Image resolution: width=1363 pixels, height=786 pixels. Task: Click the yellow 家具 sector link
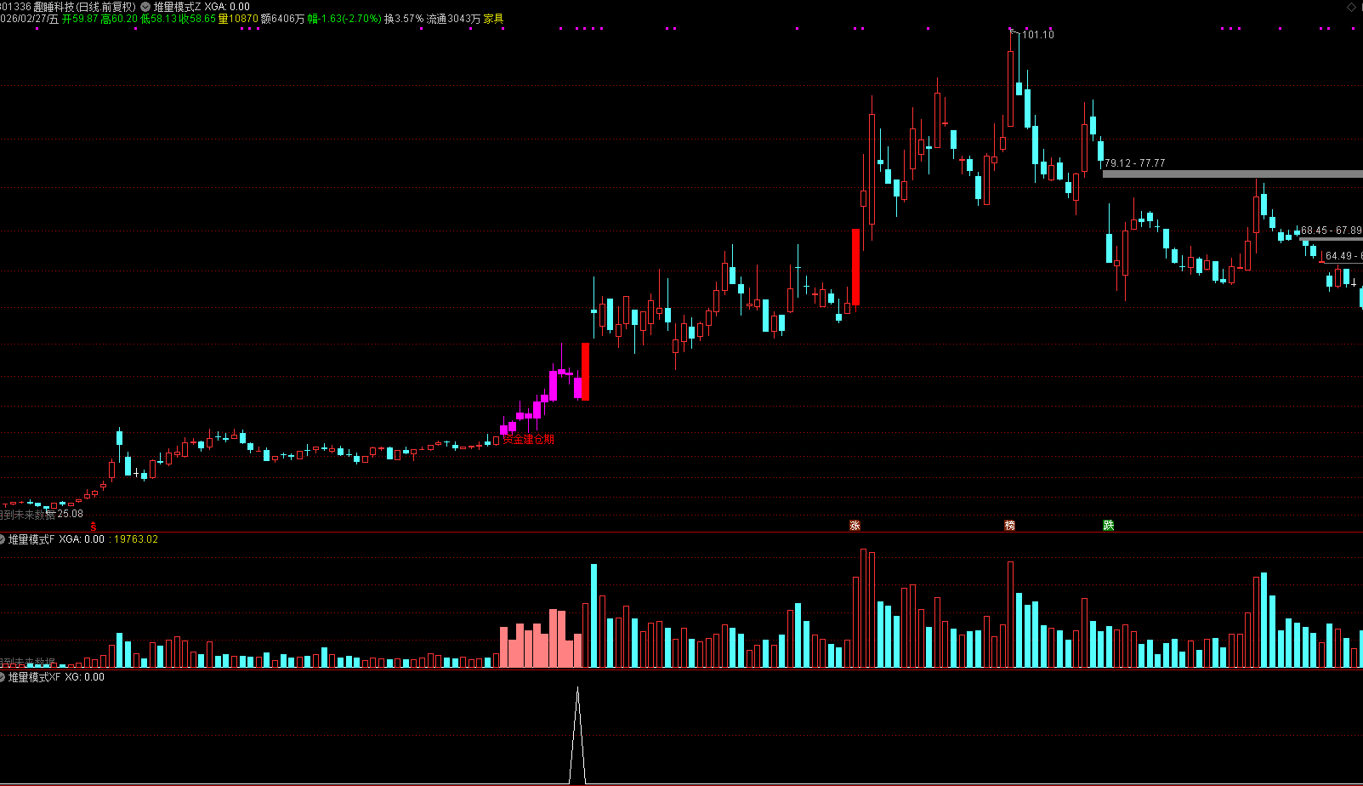pos(493,19)
